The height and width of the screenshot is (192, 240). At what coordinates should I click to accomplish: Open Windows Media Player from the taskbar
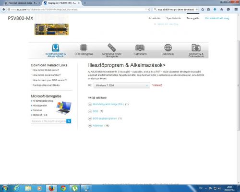pos(39,188)
